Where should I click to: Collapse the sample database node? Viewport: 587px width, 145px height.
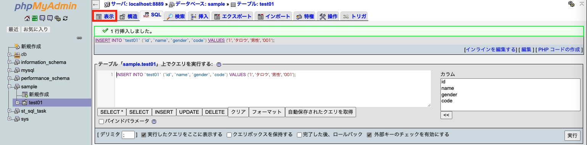tap(10, 87)
